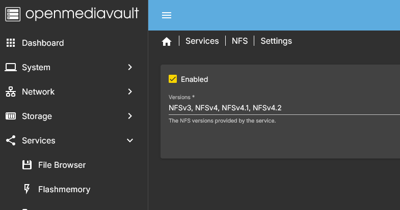The image size is (400, 210).
Task: Go to home via breadcrumb house icon
Action: tap(167, 42)
